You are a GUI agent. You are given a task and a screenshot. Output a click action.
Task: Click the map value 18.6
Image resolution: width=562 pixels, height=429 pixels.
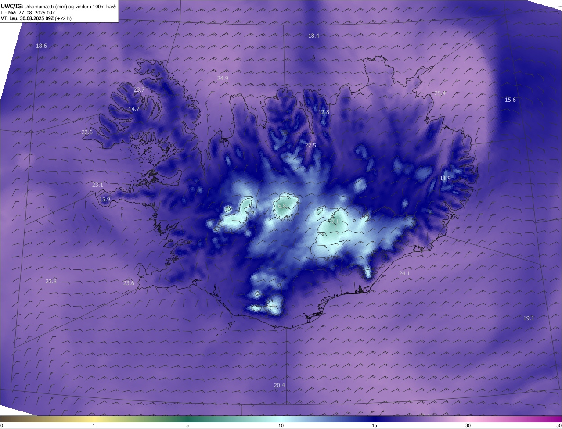coord(41,46)
